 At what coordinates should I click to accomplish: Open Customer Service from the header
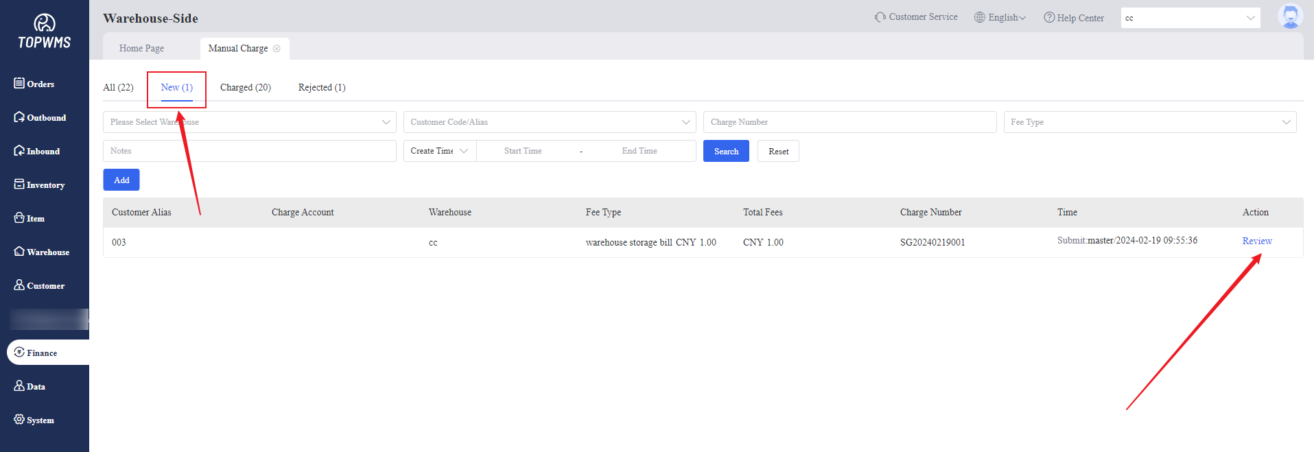coord(916,17)
